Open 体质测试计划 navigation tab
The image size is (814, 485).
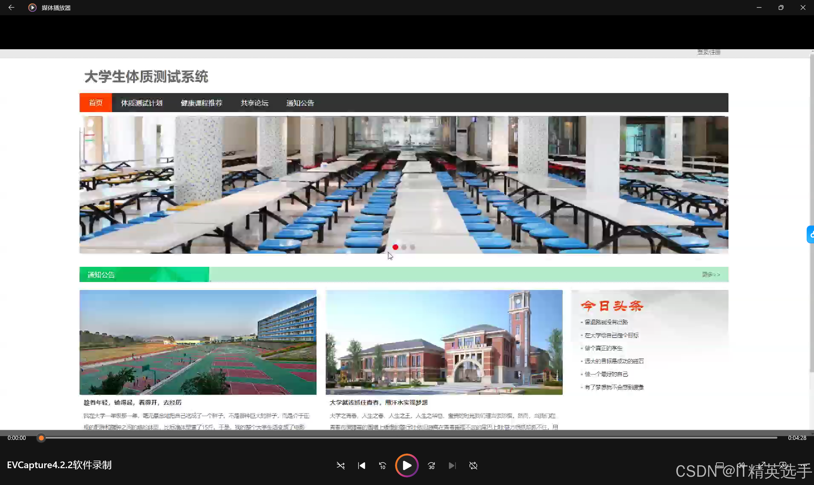142,103
